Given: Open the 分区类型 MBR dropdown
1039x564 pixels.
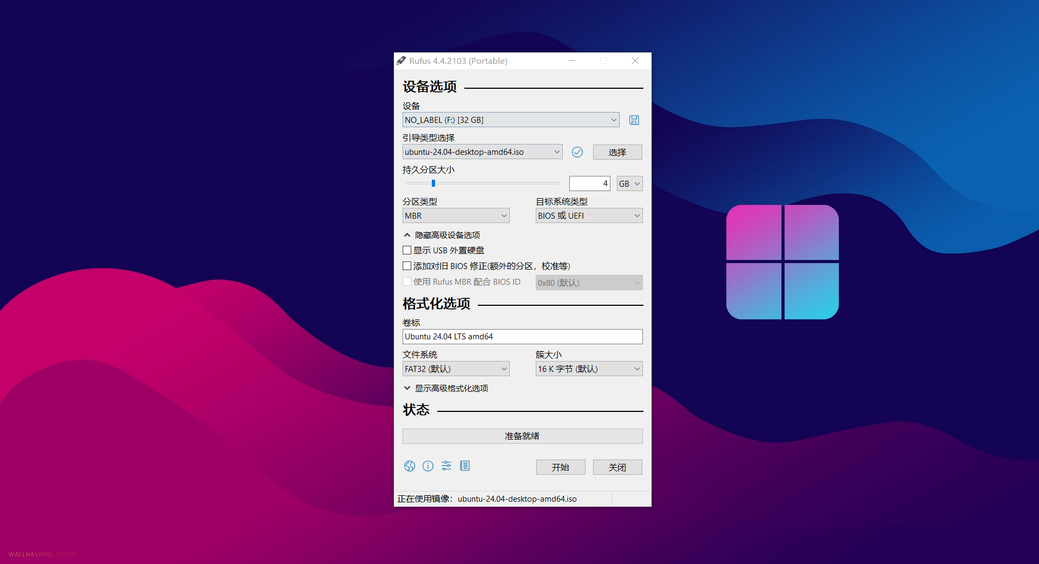Looking at the screenshot, I should [456, 215].
